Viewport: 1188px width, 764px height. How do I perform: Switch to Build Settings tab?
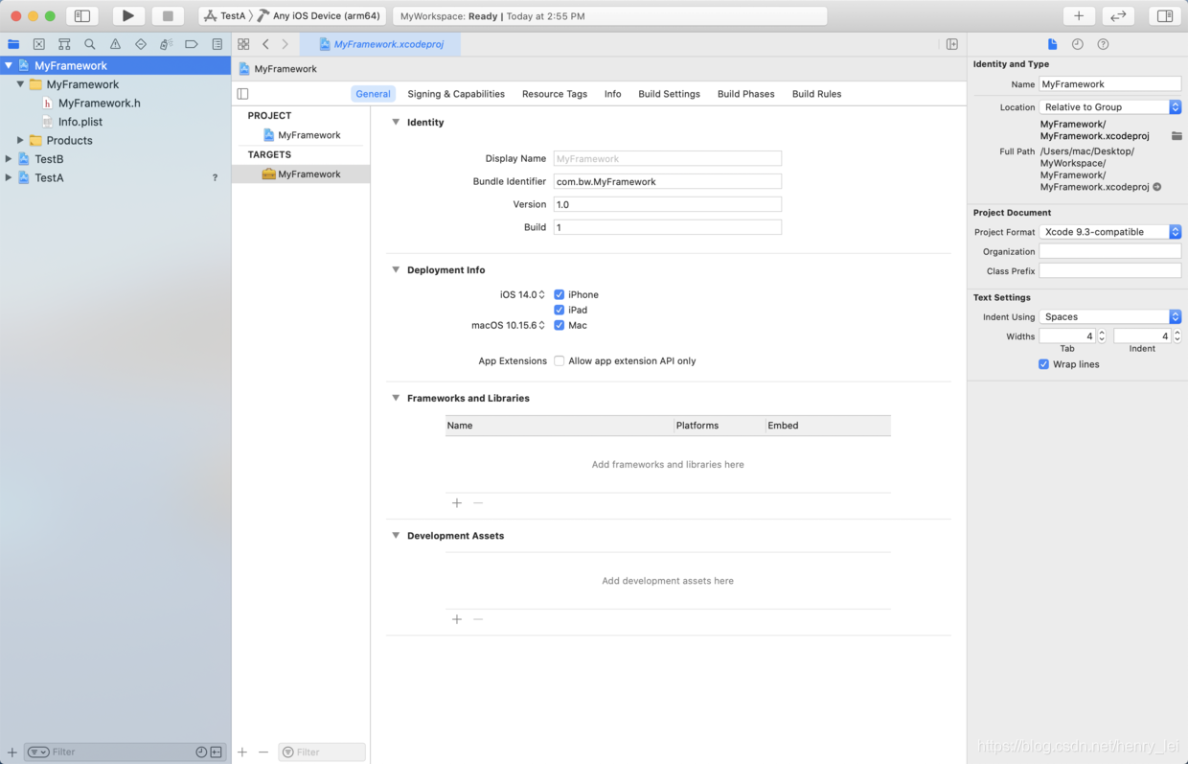click(x=670, y=94)
